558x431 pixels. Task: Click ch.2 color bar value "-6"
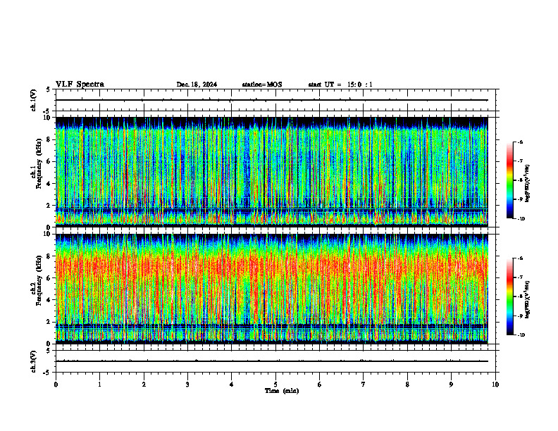(520, 258)
